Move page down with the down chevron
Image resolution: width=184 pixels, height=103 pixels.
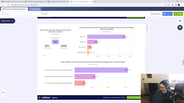[x=147, y=36]
